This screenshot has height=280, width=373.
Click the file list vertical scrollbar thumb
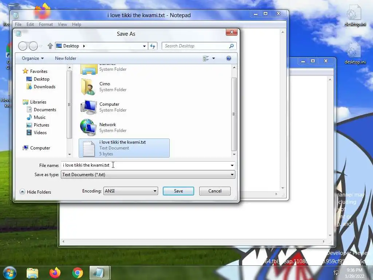click(234, 114)
